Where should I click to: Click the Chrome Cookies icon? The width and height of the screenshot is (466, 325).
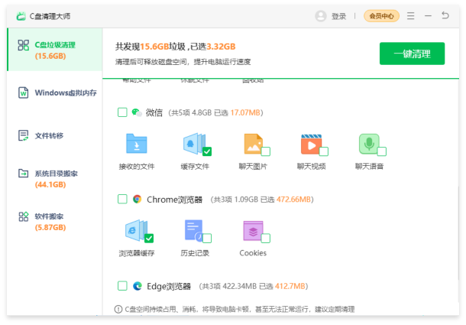(x=253, y=230)
